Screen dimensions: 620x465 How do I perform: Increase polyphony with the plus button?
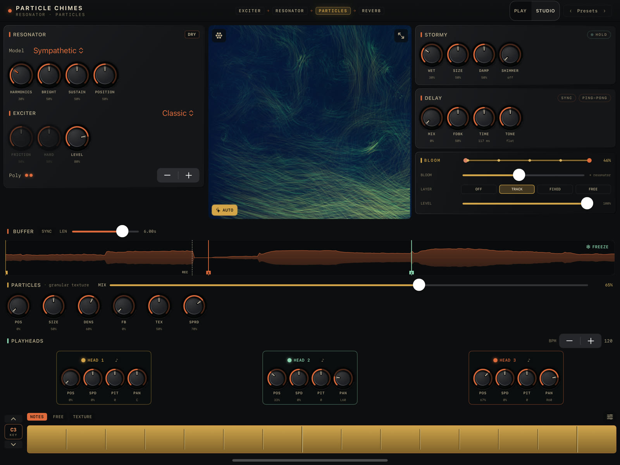click(x=189, y=176)
